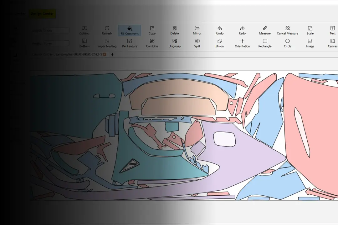Image resolution: width=338 pixels, height=225 pixels.
Task: Mirror the selected pattern
Action: 197,30
